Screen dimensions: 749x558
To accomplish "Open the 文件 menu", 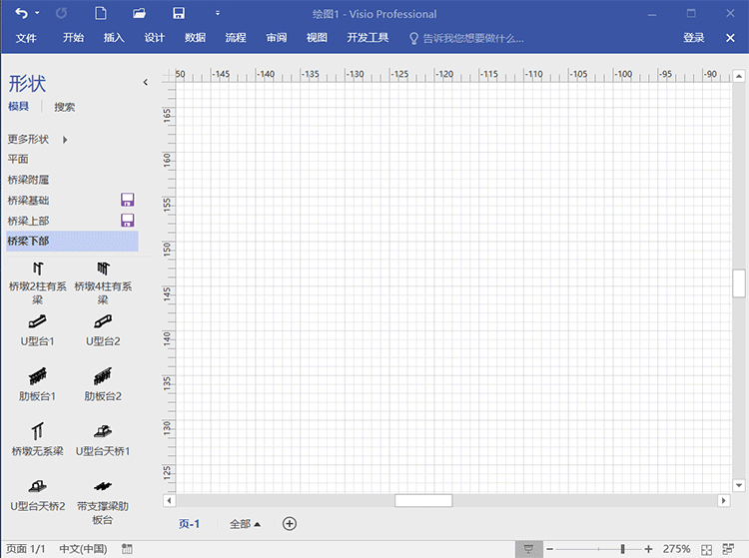I will (x=26, y=38).
